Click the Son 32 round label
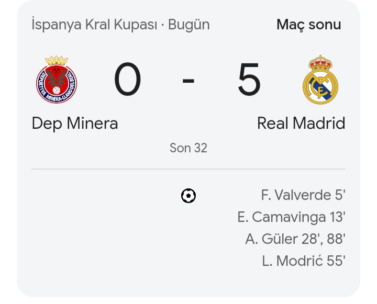 click(x=188, y=148)
